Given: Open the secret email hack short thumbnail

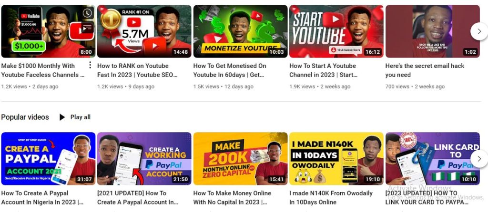Looking at the screenshot, I should (x=433, y=31).
